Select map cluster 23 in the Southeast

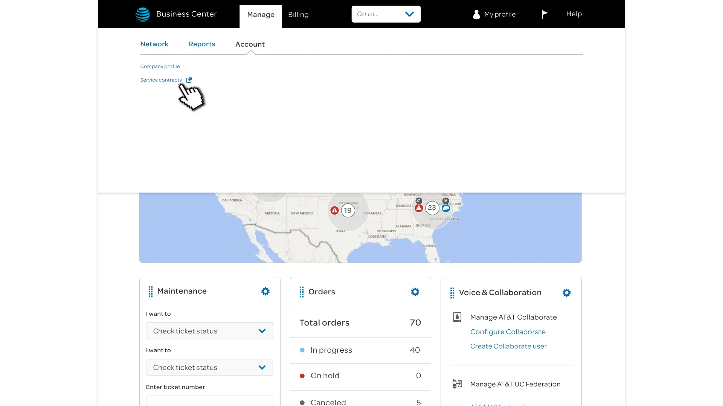coord(432,208)
